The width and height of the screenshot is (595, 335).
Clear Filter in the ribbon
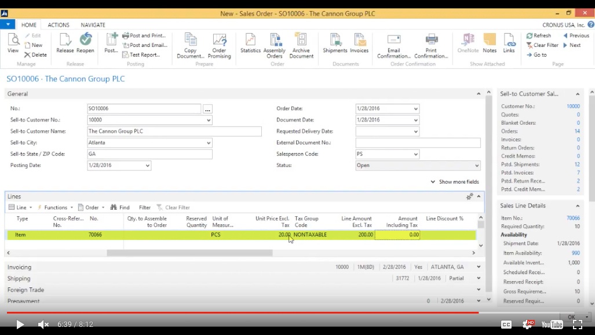tap(542, 45)
